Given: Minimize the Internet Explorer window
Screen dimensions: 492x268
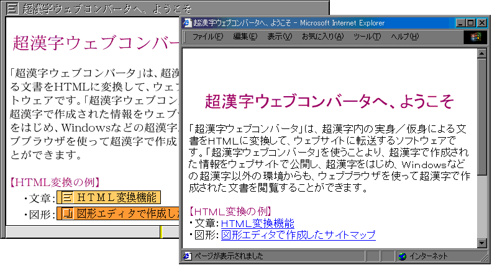Looking at the screenshot, I should [x=460, y=23].
